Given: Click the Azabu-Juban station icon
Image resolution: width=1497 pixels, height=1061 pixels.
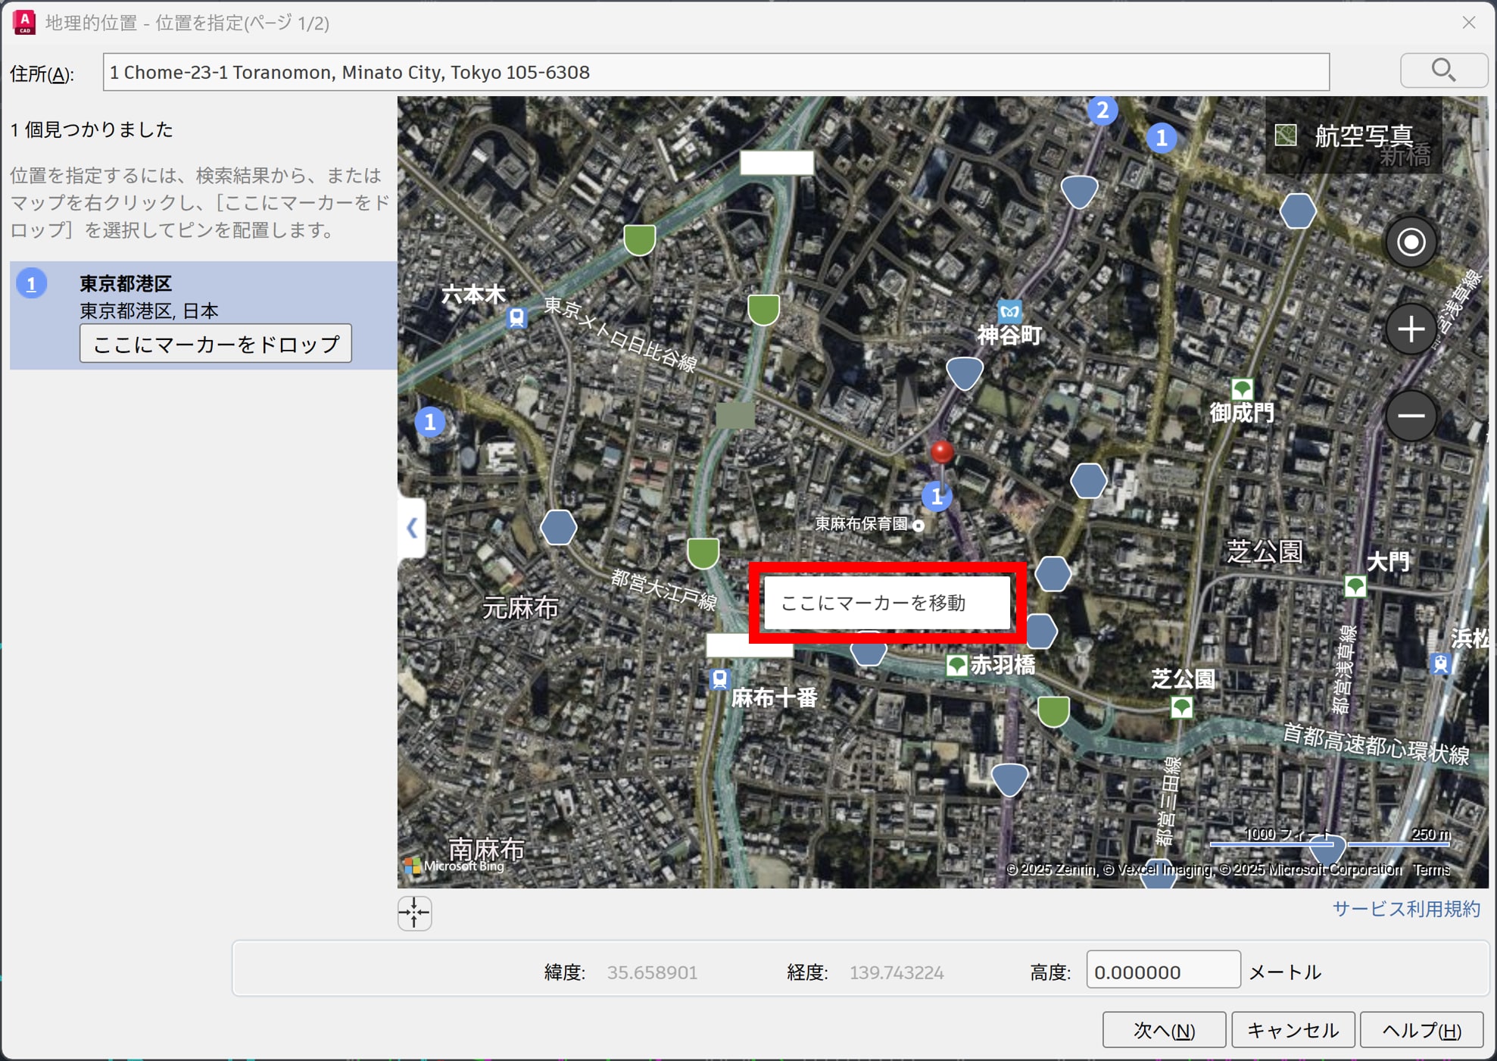Looking at the screenshot, I should coord(719,679).
